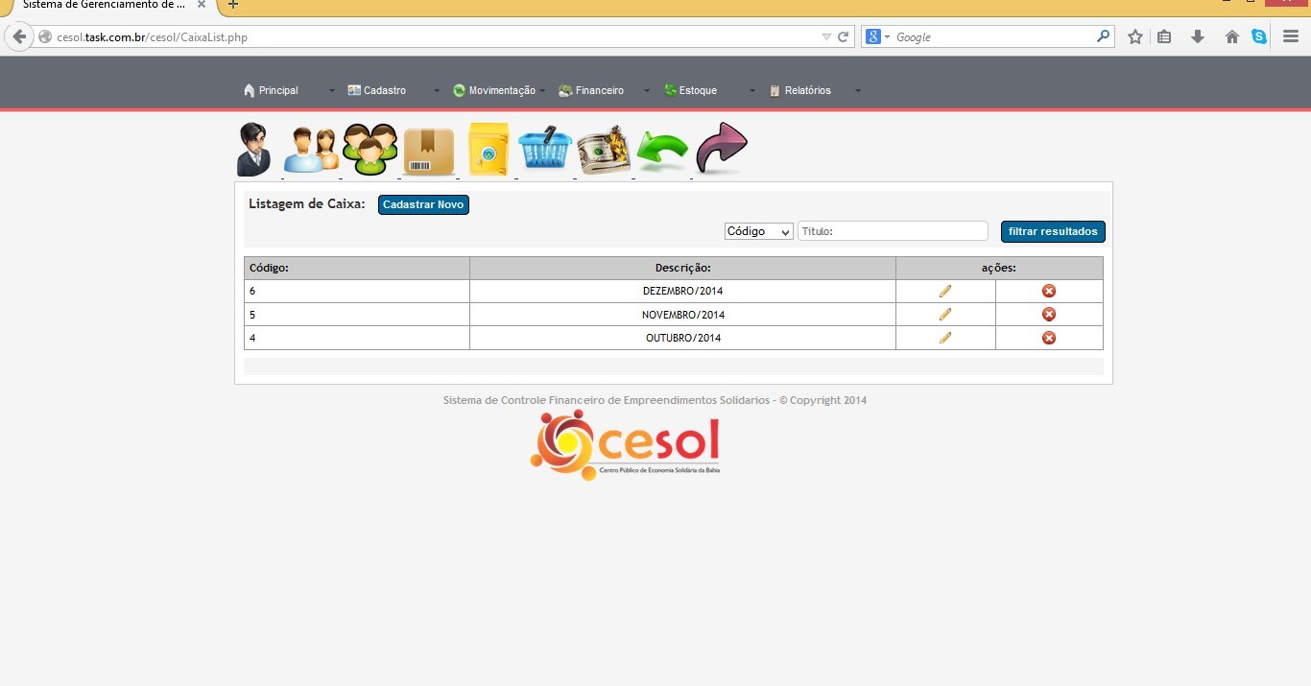Click the burning dollar bills icon
Viewport: 1311px width, 686px height.
pos(603,152)
